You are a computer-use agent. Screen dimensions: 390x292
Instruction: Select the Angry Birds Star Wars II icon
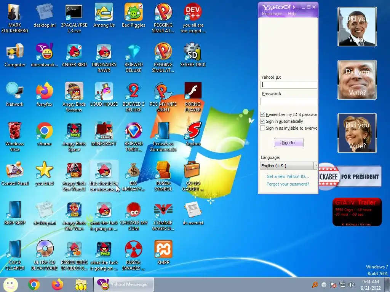tap(74, 176)
